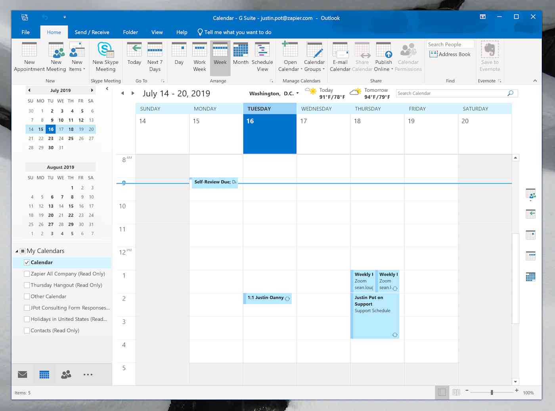Create a New Meeting
This screenshot has height=411, width=555.
56,57
